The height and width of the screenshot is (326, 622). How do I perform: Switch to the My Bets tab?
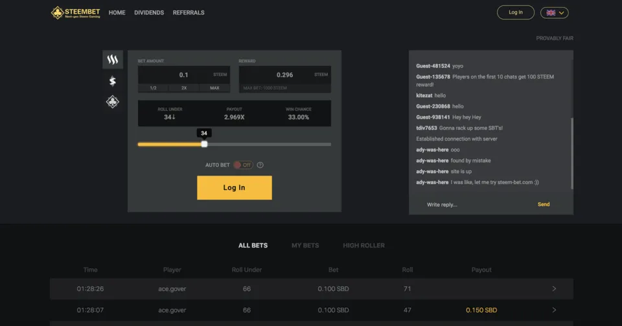tap(305, 246)
